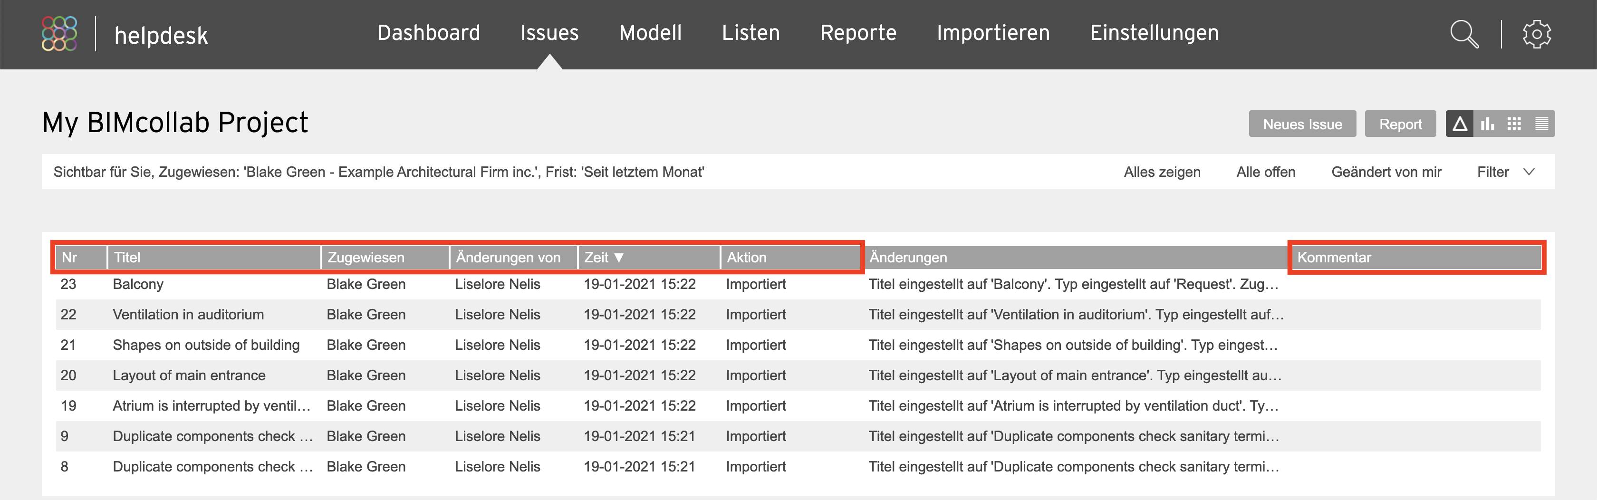Click issue number 22 cell
Screen dimensions: 1597x500
tap(68, 314)
